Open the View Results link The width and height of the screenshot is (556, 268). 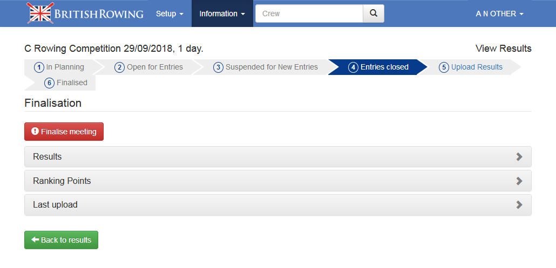(x=503, y=49)
